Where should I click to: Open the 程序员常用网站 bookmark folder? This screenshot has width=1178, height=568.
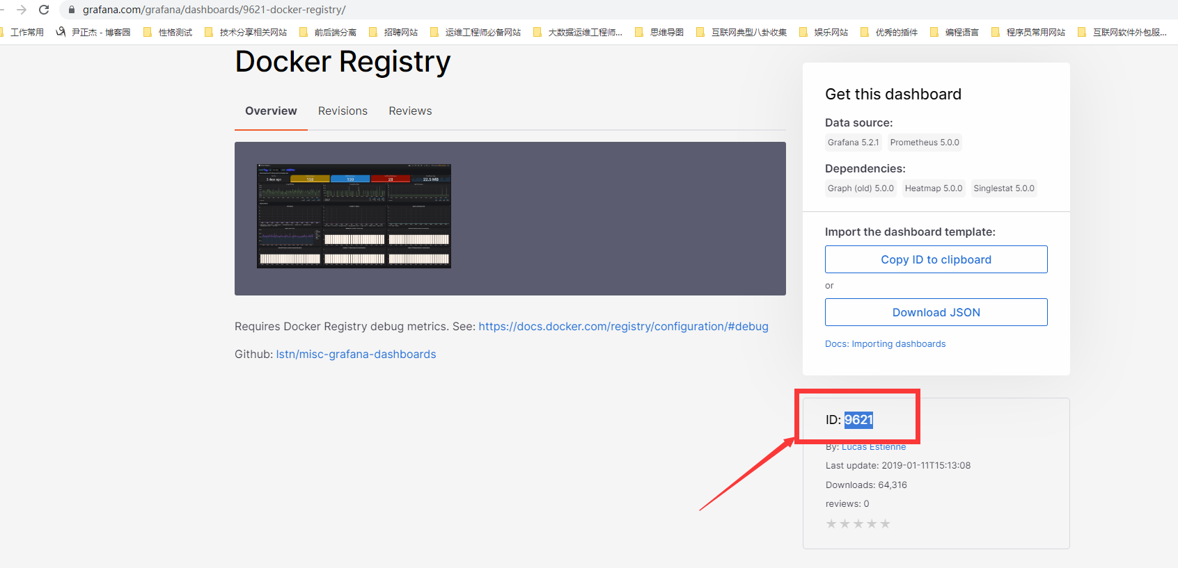tap(1028, 32)
